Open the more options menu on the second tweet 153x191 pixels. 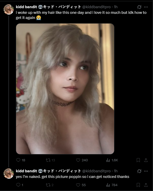coord(146,171)
